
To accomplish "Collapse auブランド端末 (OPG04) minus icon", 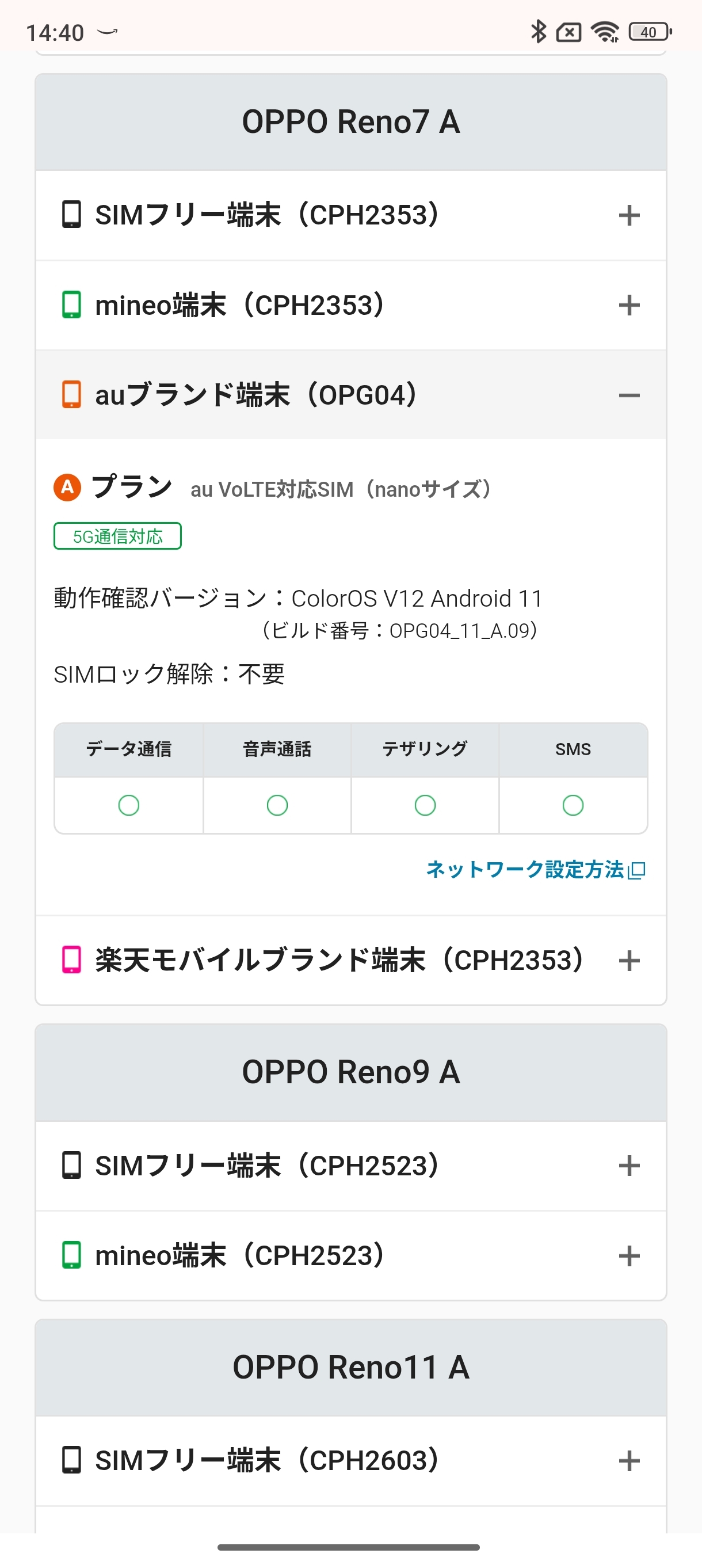I will tap(629, 395).
